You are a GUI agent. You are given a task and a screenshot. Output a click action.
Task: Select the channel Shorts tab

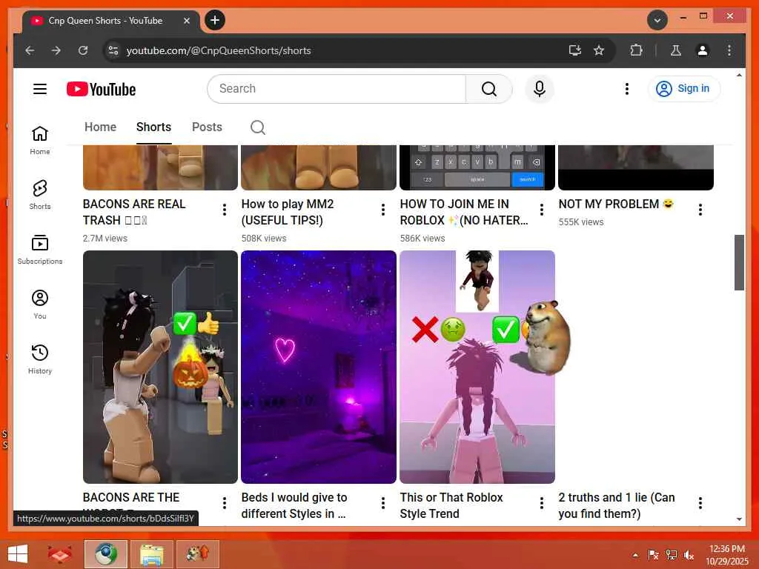(x=153, y=127)
